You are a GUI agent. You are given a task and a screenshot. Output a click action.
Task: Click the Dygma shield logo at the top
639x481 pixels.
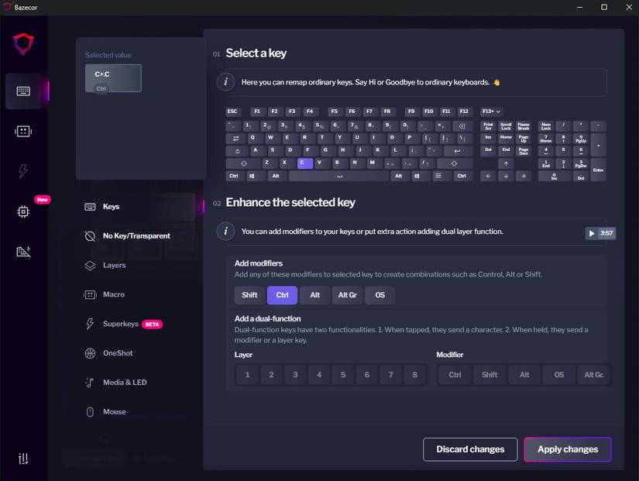[x=23, y=44]
